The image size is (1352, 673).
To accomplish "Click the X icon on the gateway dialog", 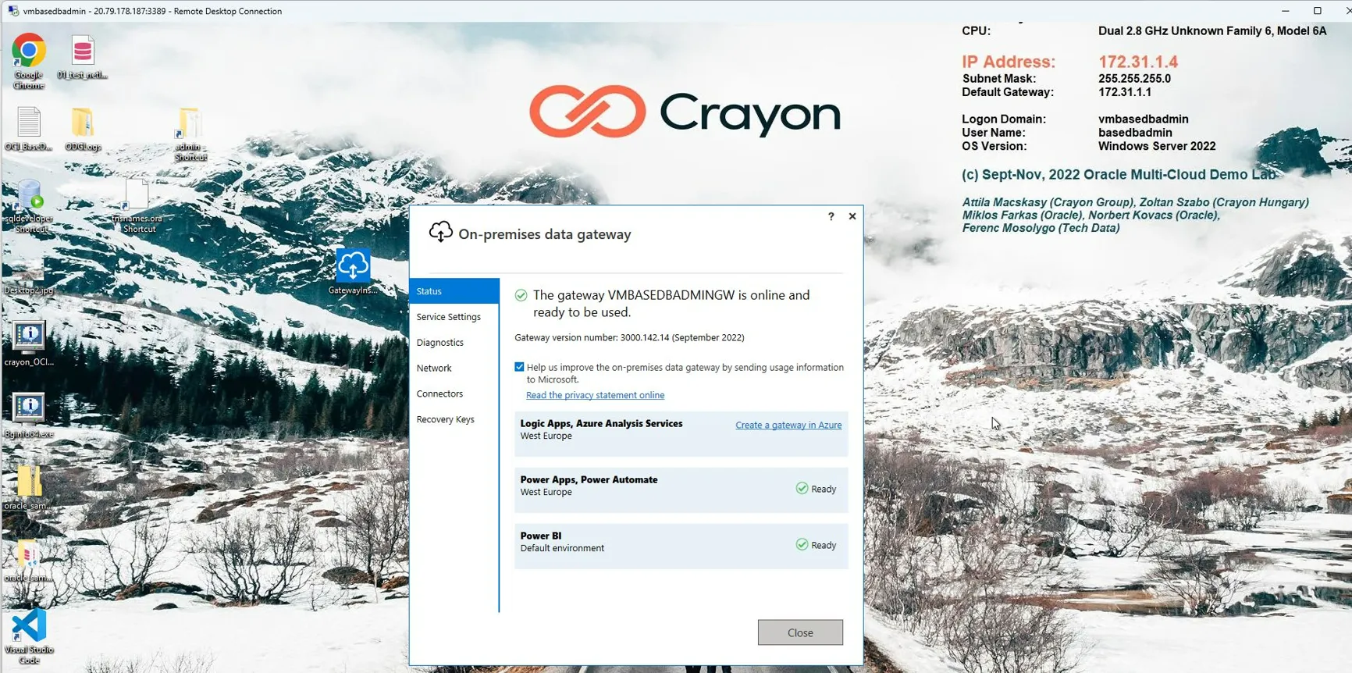I will click(852, 216).
